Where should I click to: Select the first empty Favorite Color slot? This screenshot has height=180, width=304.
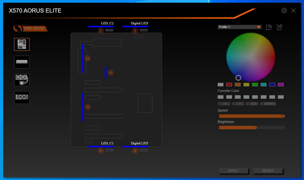[220, 97]
